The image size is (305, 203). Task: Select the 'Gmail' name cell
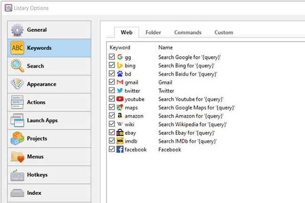coord(165,83)
